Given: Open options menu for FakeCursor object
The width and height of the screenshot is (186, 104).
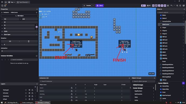Looking at the screenshot, I should click(x=183, y=25).
